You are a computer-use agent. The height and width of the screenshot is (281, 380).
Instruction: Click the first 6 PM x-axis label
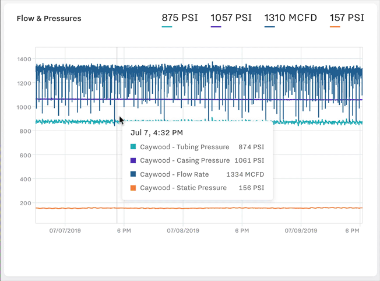[x=124, y=230]
